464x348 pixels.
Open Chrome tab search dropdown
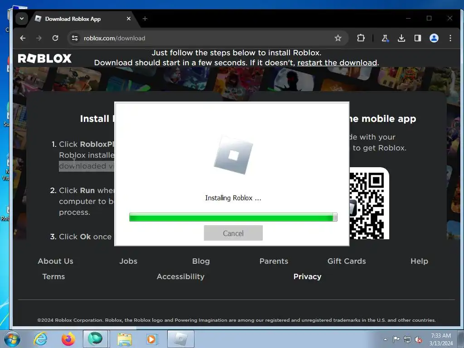coord(22,18)
